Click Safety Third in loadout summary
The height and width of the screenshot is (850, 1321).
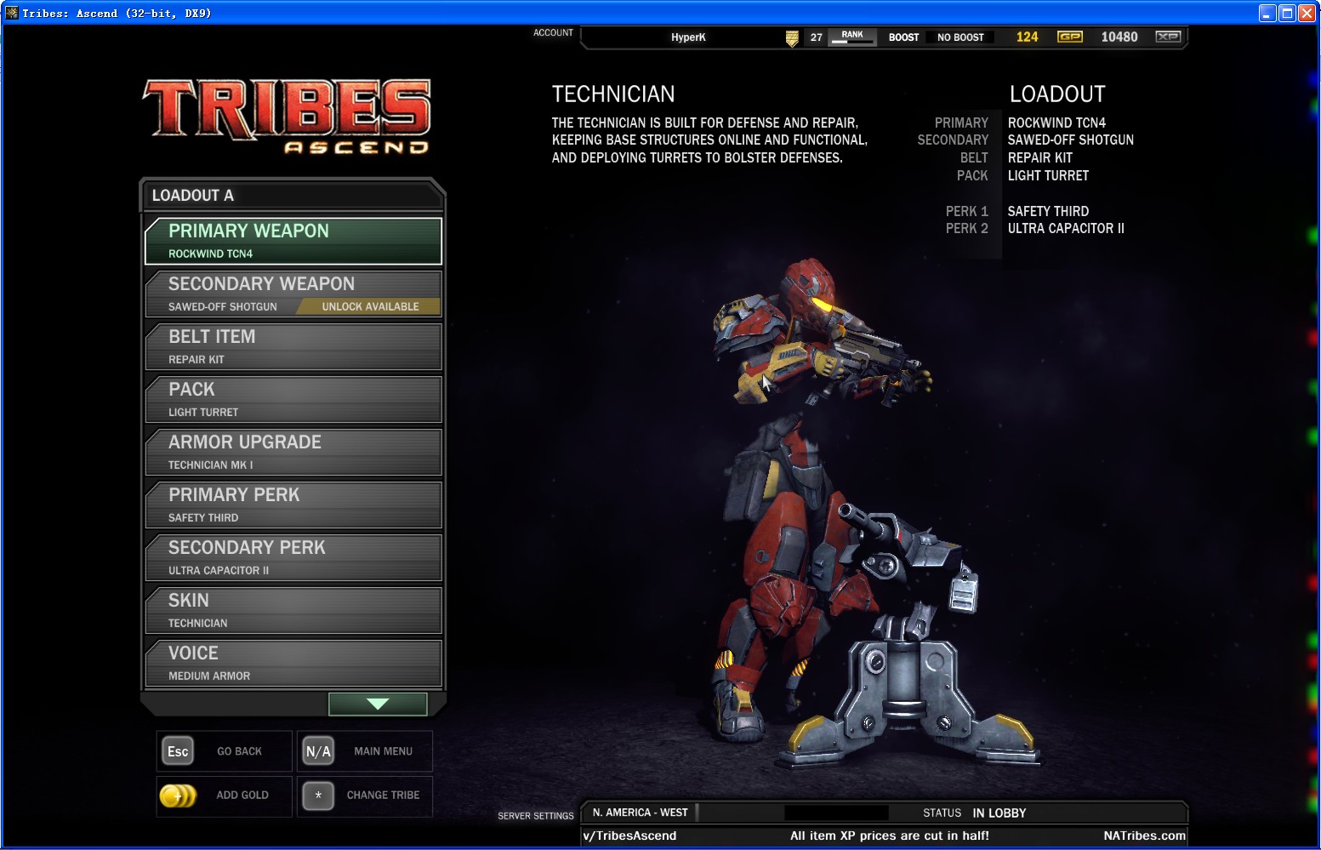click(1048, 211)
